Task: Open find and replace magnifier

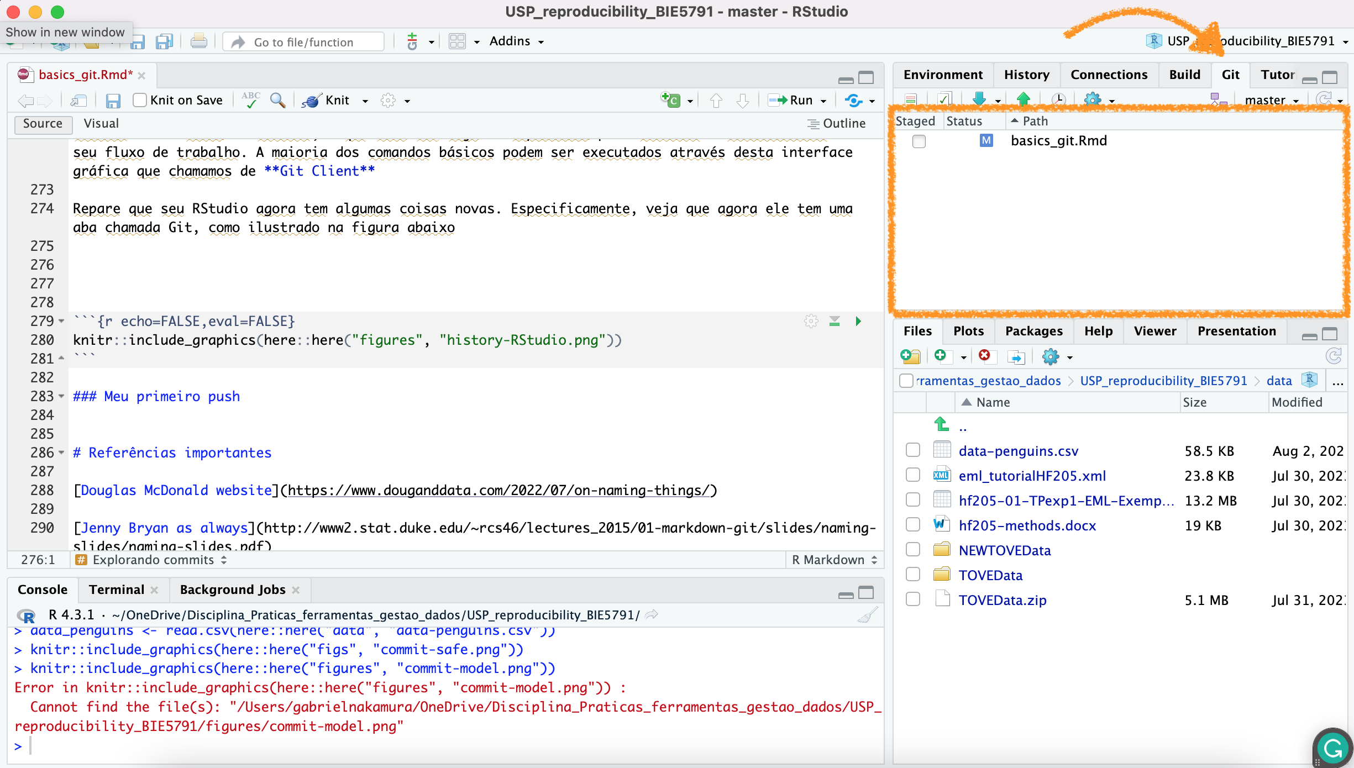Action: click(x=277, y=100)
